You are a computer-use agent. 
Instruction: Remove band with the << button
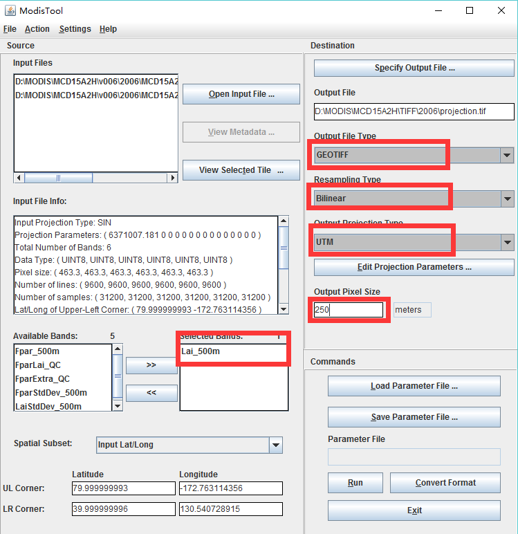(x=151, y=393)
